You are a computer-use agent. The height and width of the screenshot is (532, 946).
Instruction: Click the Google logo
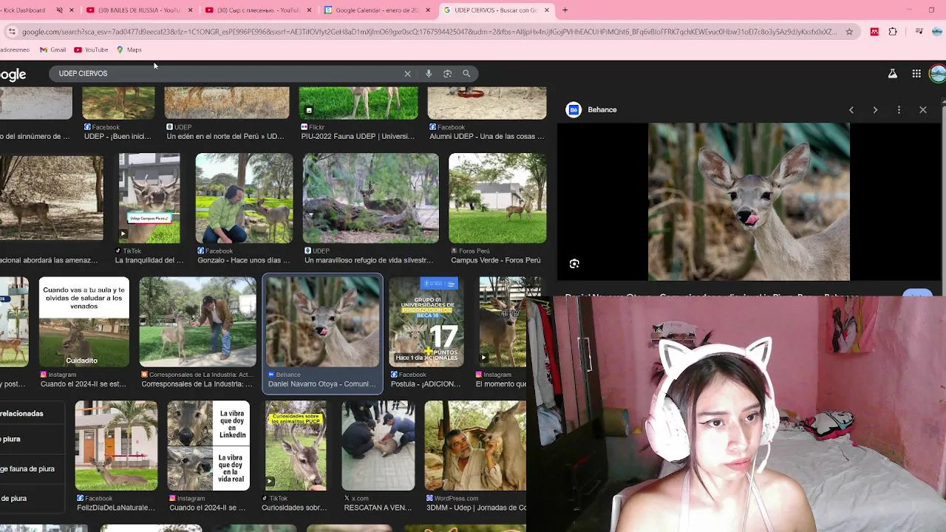tap(13, 74)
